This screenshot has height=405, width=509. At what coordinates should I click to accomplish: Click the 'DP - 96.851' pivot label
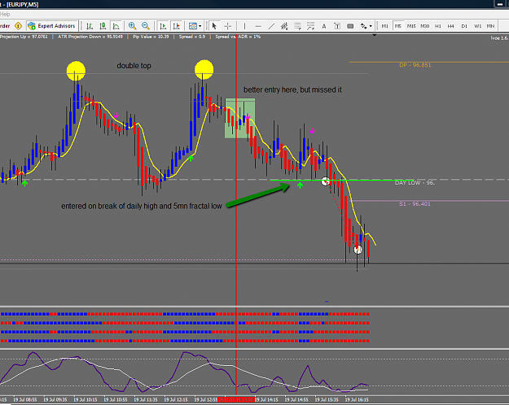pos(415,65)
